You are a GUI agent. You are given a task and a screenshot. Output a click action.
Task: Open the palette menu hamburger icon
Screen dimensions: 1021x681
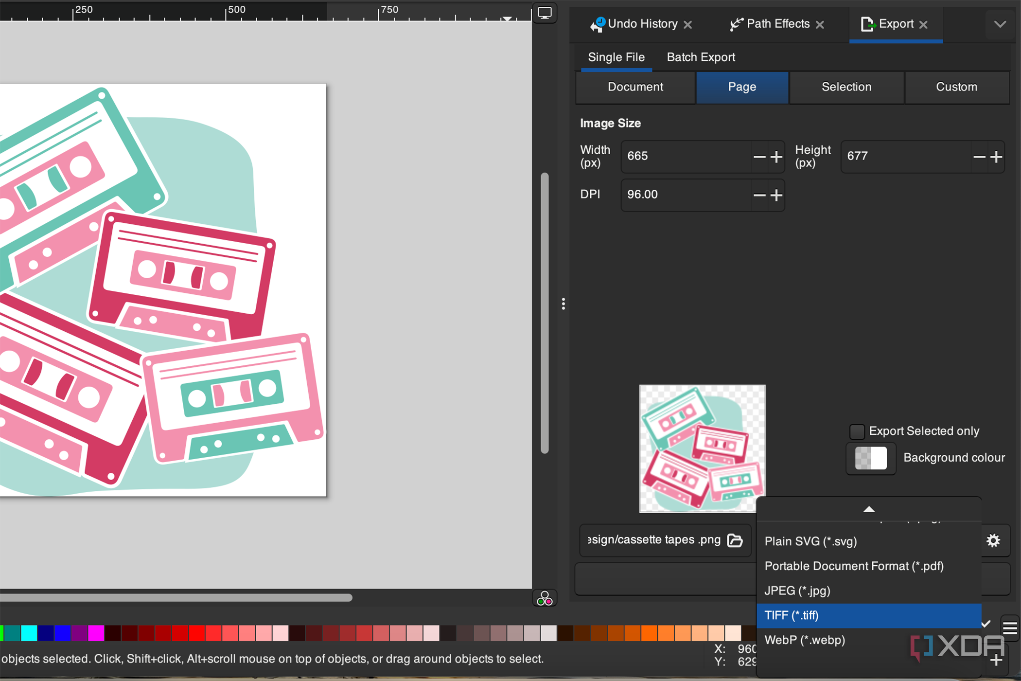point(1010,628)
